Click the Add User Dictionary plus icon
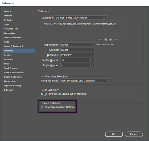This screenshot has width=149, height=141. click(x=110, y=40)
